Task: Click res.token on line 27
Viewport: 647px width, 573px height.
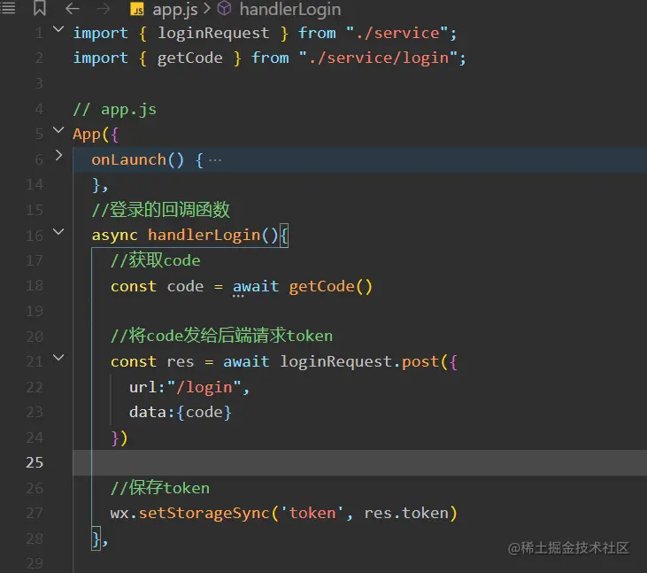Action: pyautogui.click(x=406, y=513)
